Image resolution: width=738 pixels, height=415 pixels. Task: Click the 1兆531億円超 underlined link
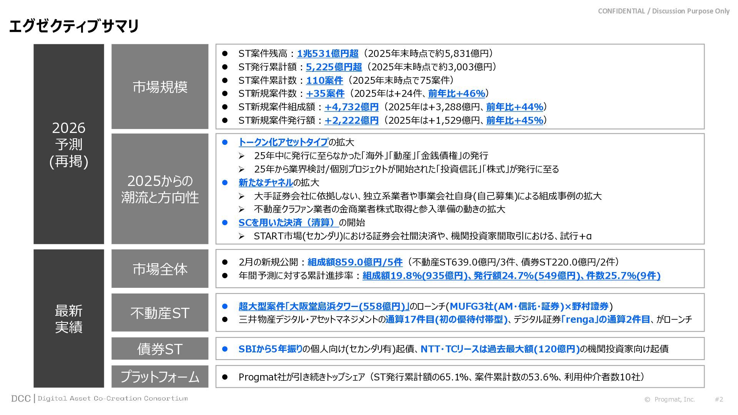(x=327, y=53)
